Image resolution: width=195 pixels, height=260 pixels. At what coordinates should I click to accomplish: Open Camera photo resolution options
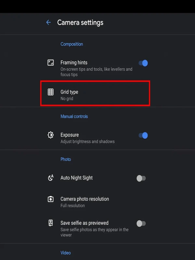(95, 202)
